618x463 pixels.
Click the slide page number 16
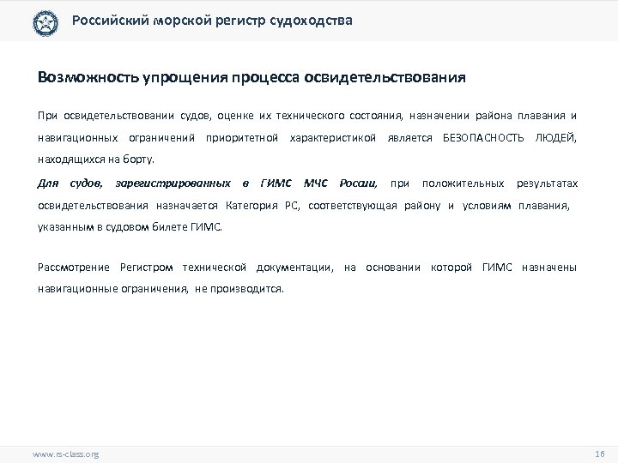point(599,454)
